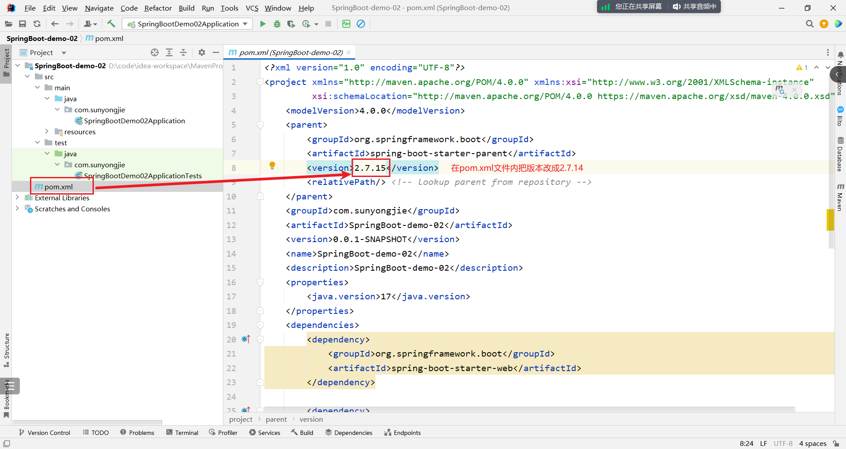This screenshot has height=449, width=846.
Task: Click UTF-8 encoding in status bar
Action: 783,443
